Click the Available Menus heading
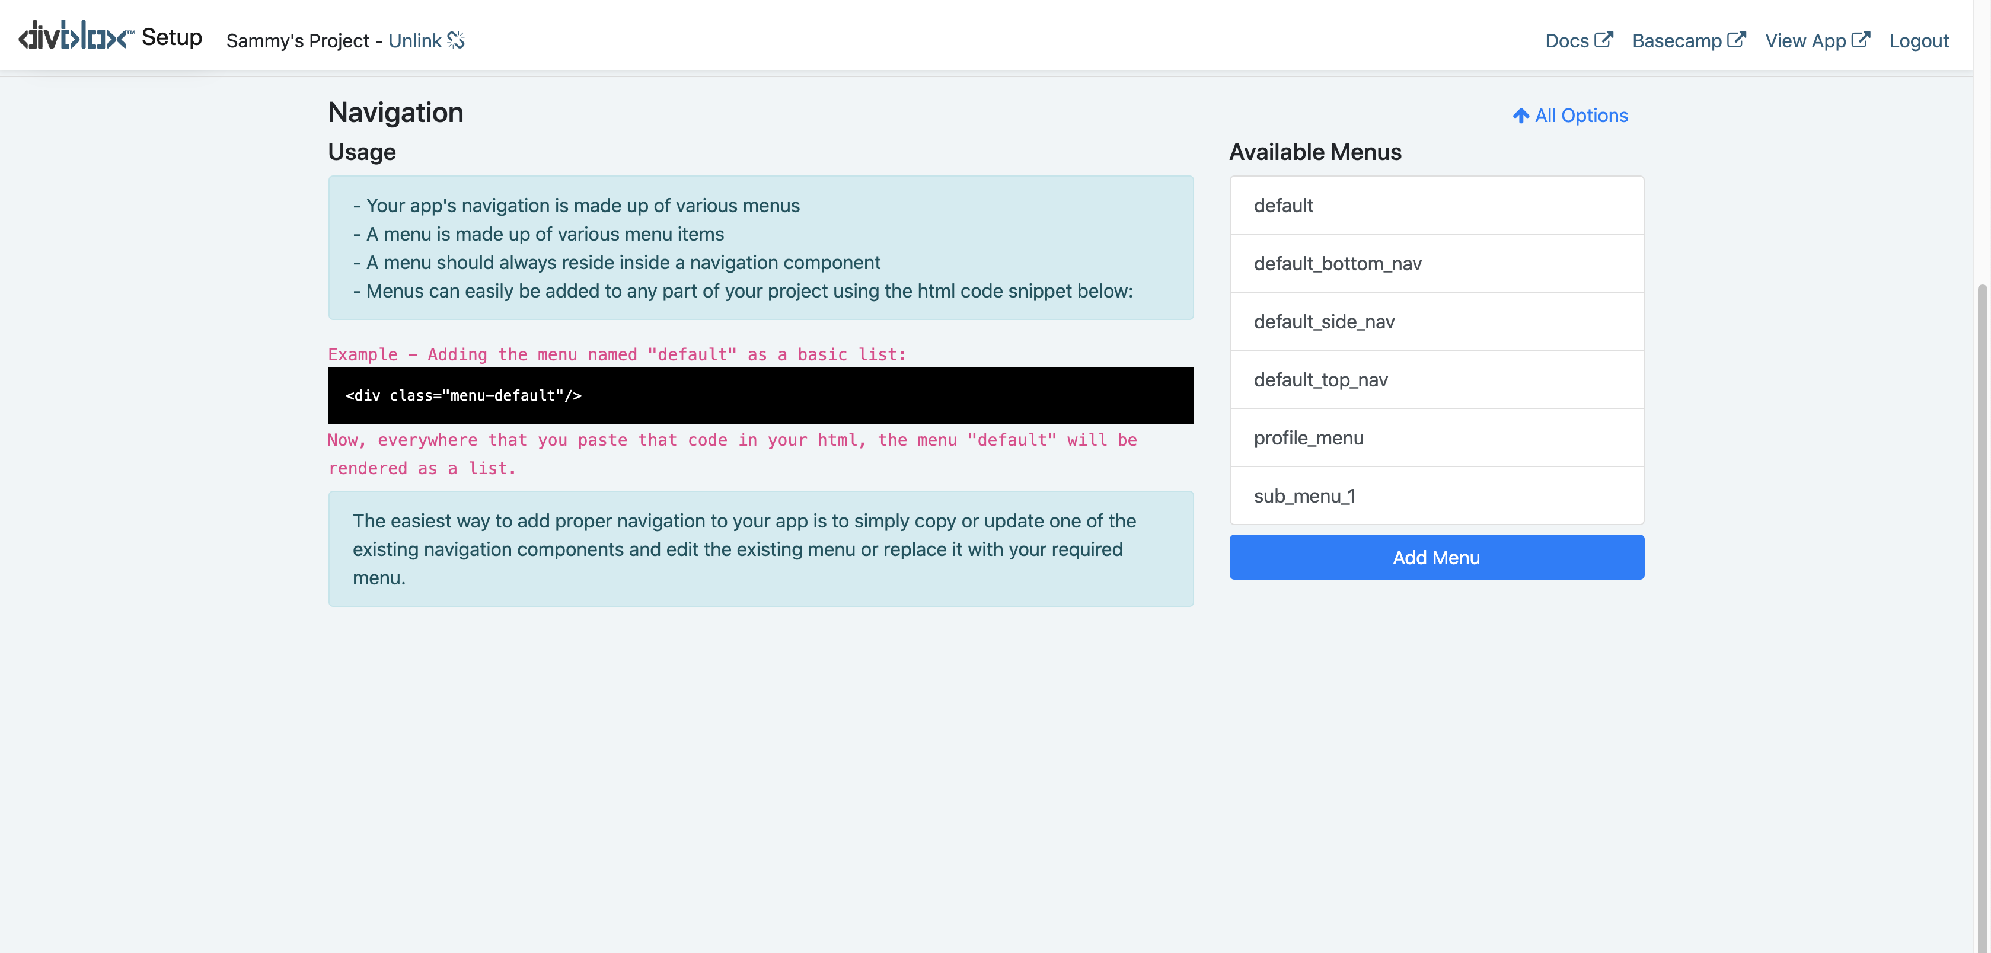Image resolution: width=1991 pixels, height=953 pixels. click(x=1314, y=152)
